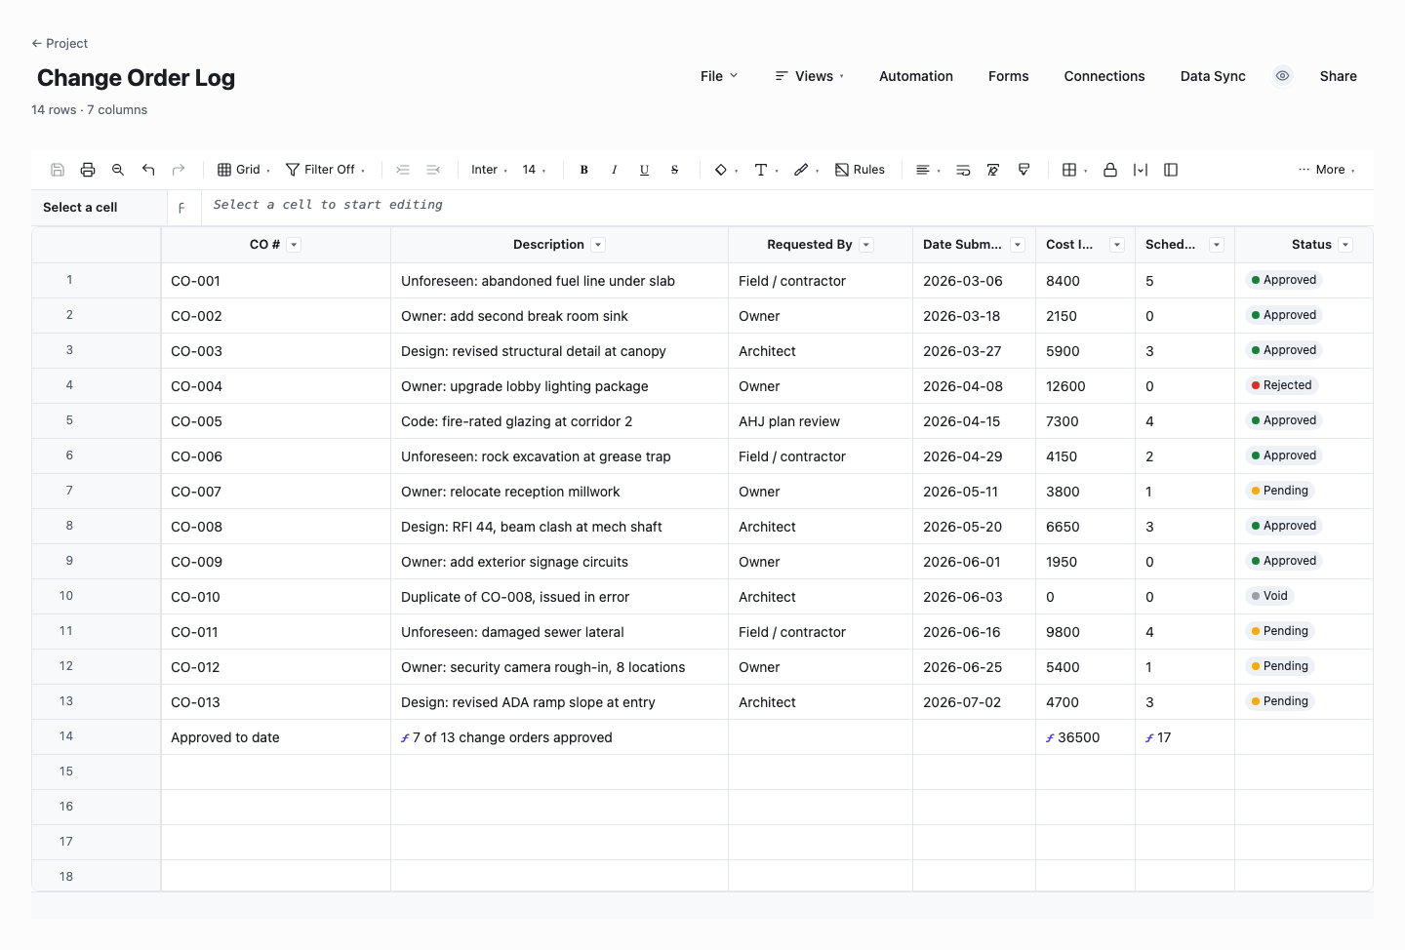Viewport: 1405px width, 950px height.
Task: Select row header number 14
Action: (96, 736)
